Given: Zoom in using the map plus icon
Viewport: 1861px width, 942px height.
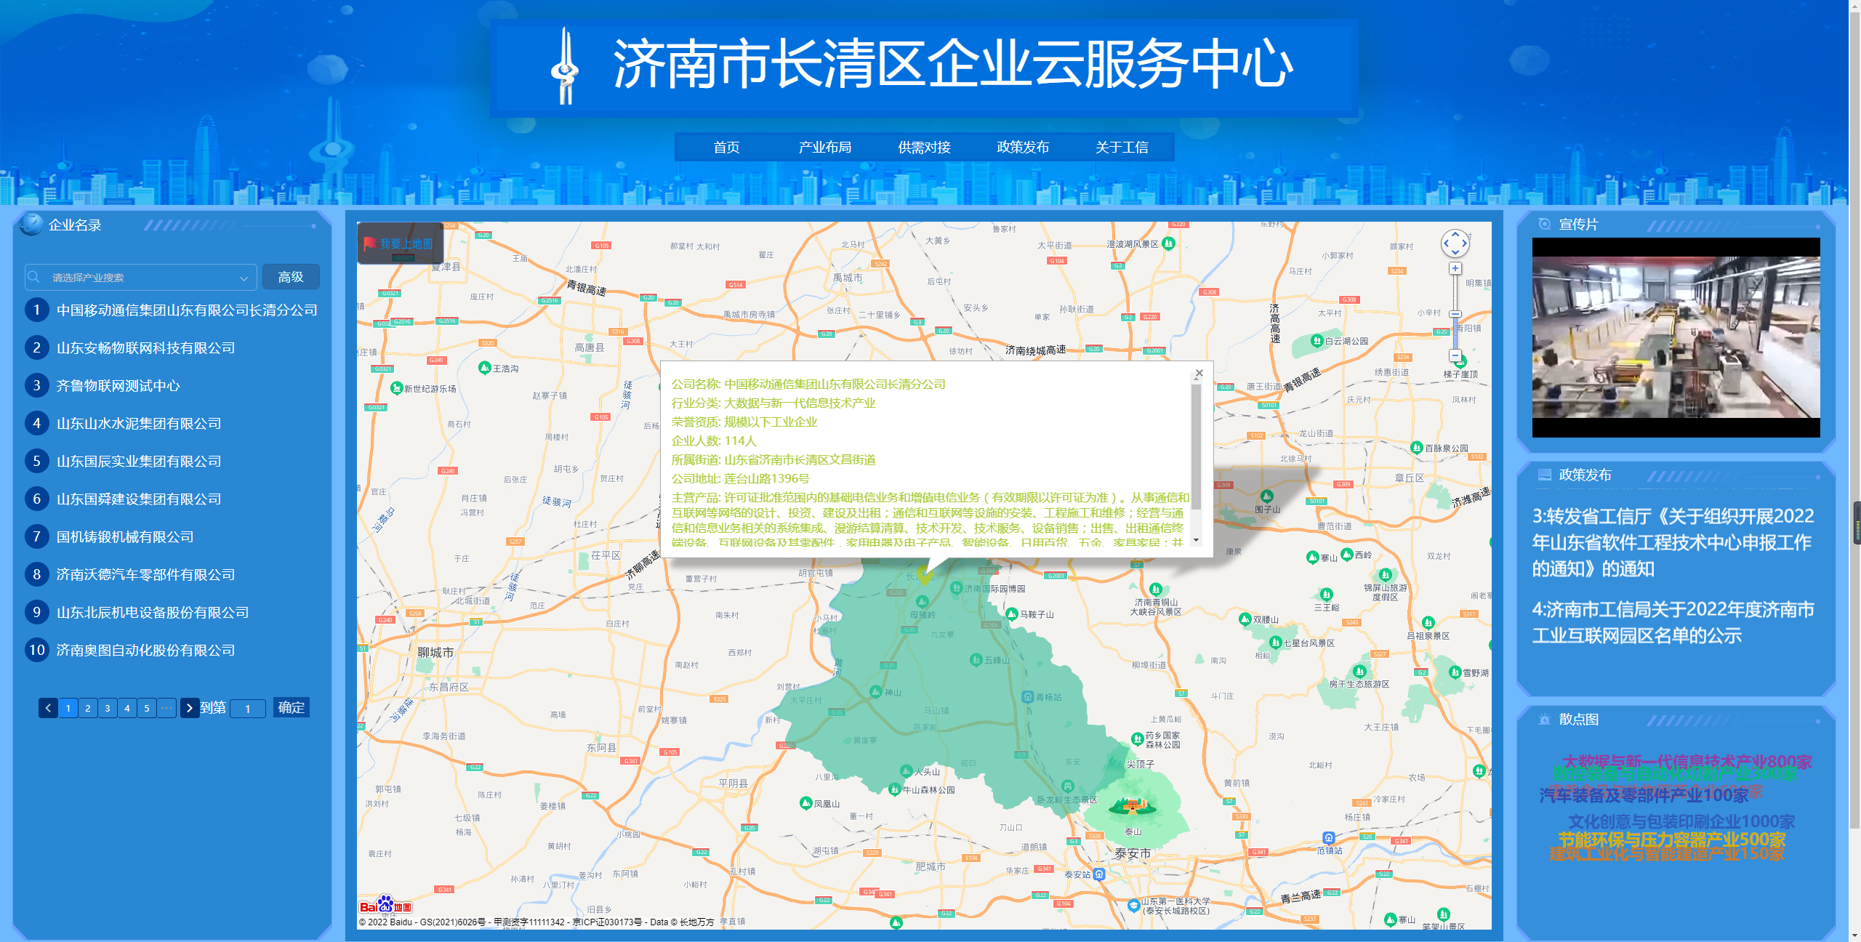Looking at the screenshot, I should (1454, 269).
